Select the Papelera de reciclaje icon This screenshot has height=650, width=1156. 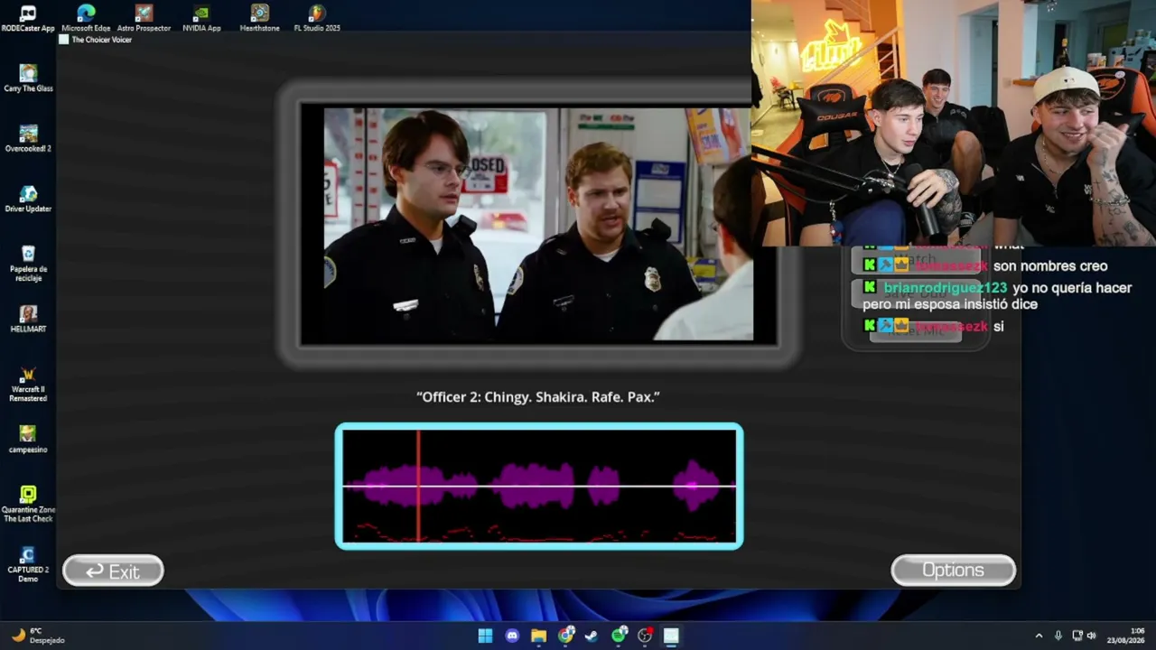(x=28, y=263)
